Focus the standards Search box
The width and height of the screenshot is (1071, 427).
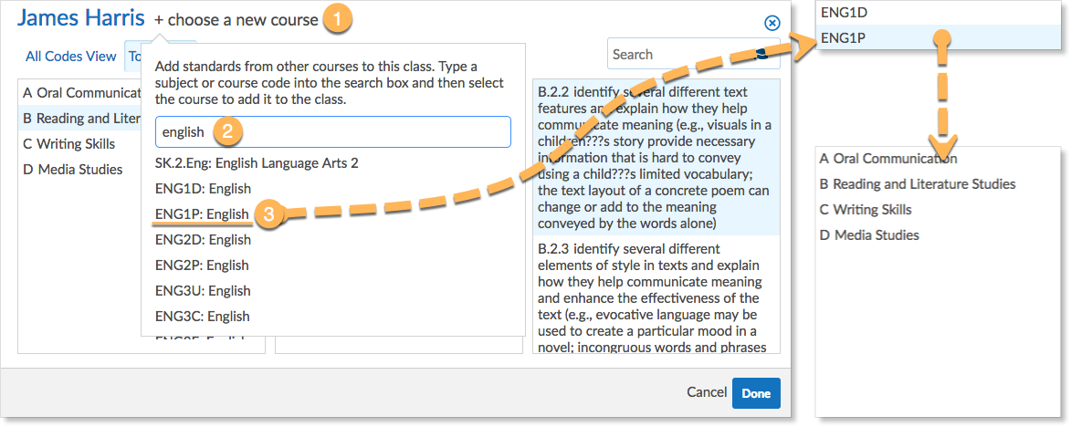coord(680,55)
